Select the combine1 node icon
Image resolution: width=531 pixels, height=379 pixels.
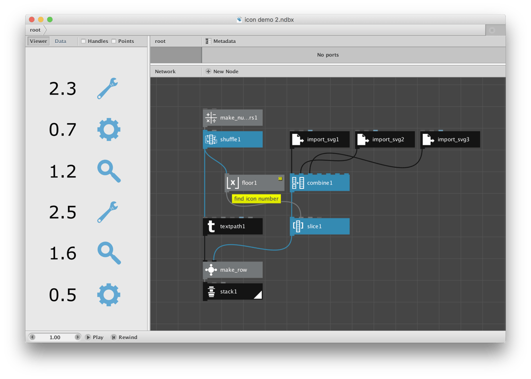pos(298,183)
